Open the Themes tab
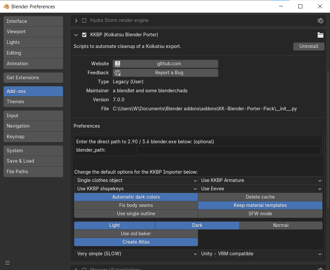Image resolution: width=330 pixels, height=270 pixels. click(33, 102)
